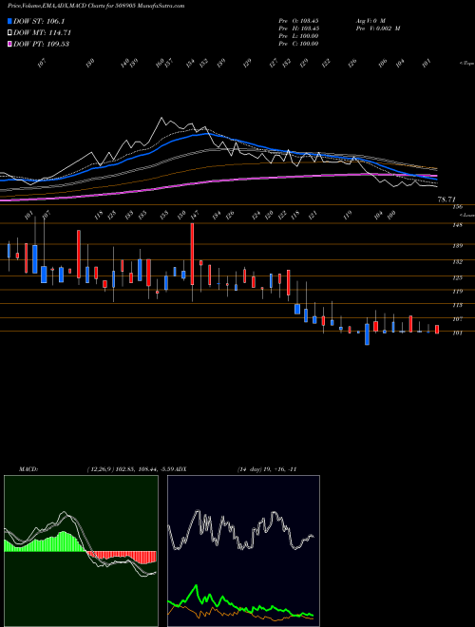Click the price line peak in EMA chart
The width and height of the screenshot is (475, 627).
[x=161, y=118]
